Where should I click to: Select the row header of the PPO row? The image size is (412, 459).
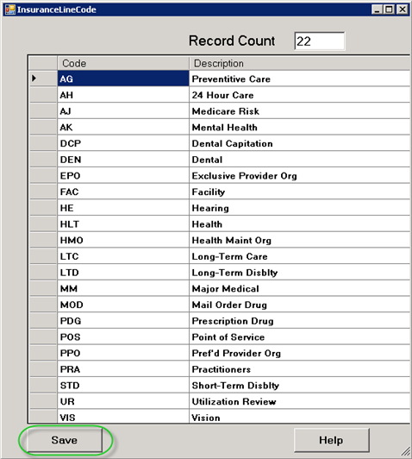pyautogui.click(x=43, y=353)
